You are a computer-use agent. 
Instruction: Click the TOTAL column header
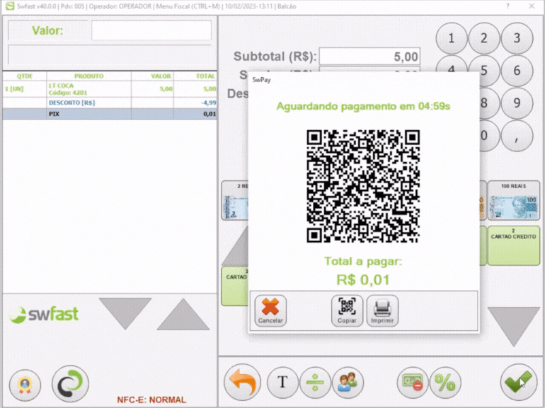coord(195,76)
